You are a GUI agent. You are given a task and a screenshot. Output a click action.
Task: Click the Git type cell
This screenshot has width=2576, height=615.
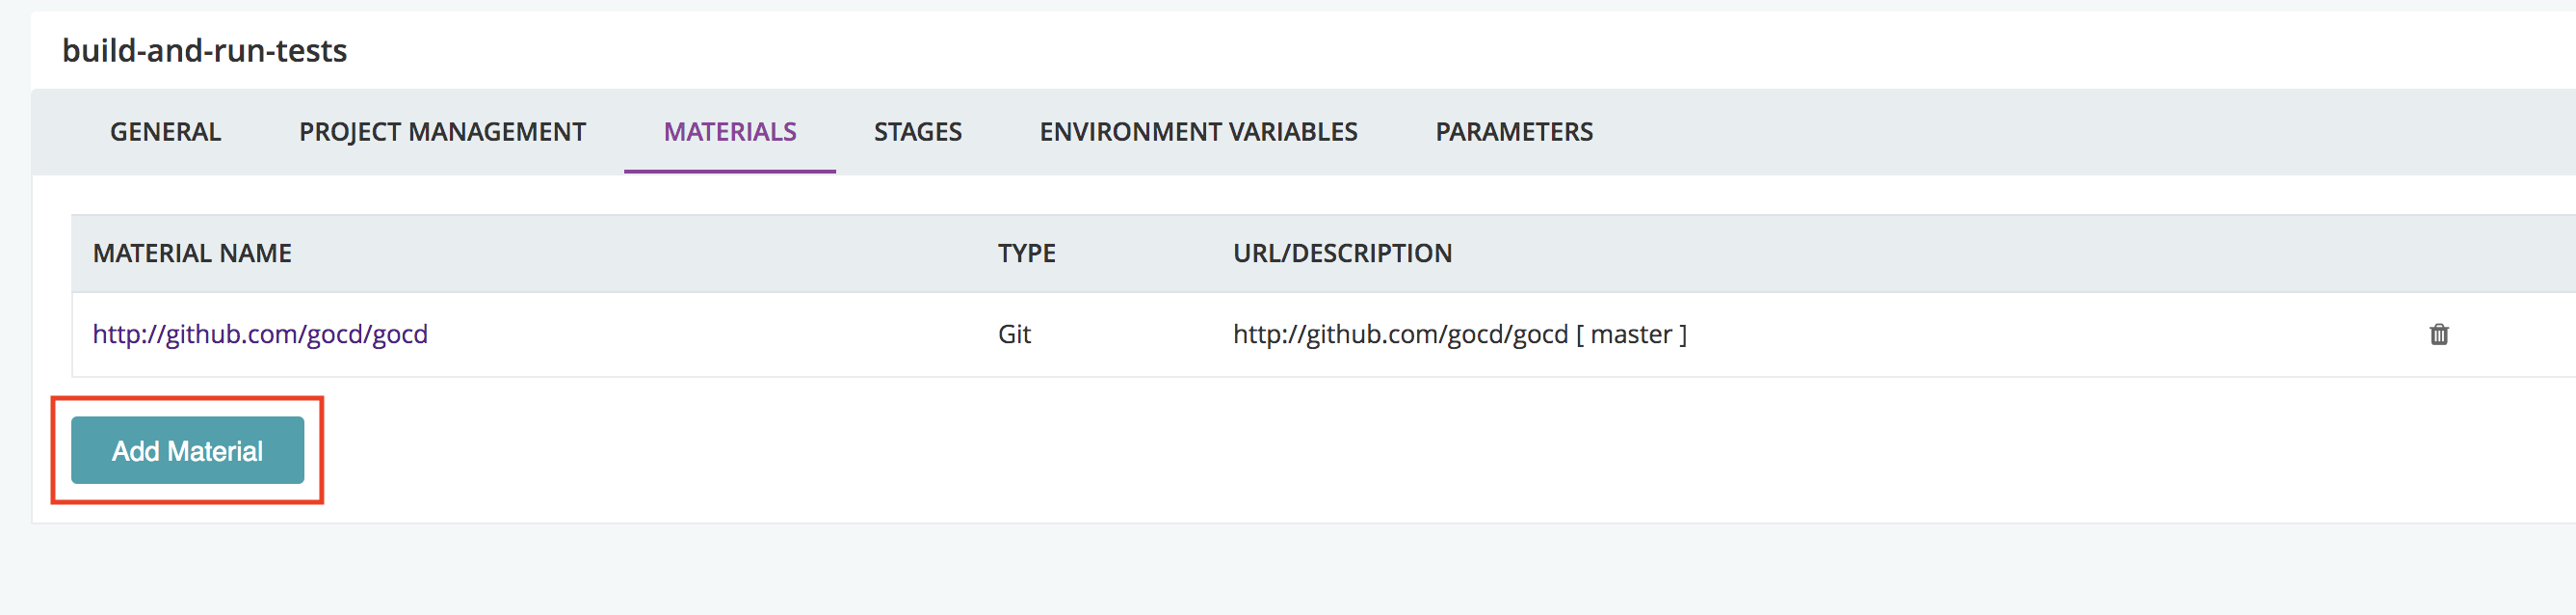pyautogui.click(x=1014, y=334)
